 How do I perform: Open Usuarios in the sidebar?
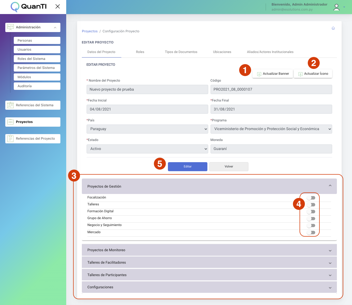tap(37, 50)
